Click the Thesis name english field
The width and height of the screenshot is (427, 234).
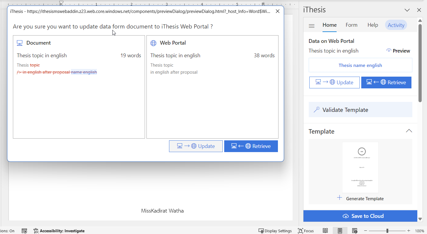pyautogui.click(x=360, y=65)
